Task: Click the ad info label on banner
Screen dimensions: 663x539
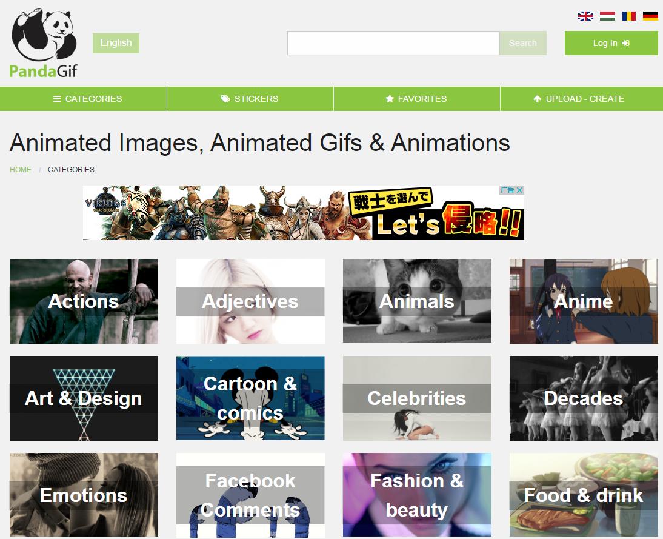Action: (507, 190)
